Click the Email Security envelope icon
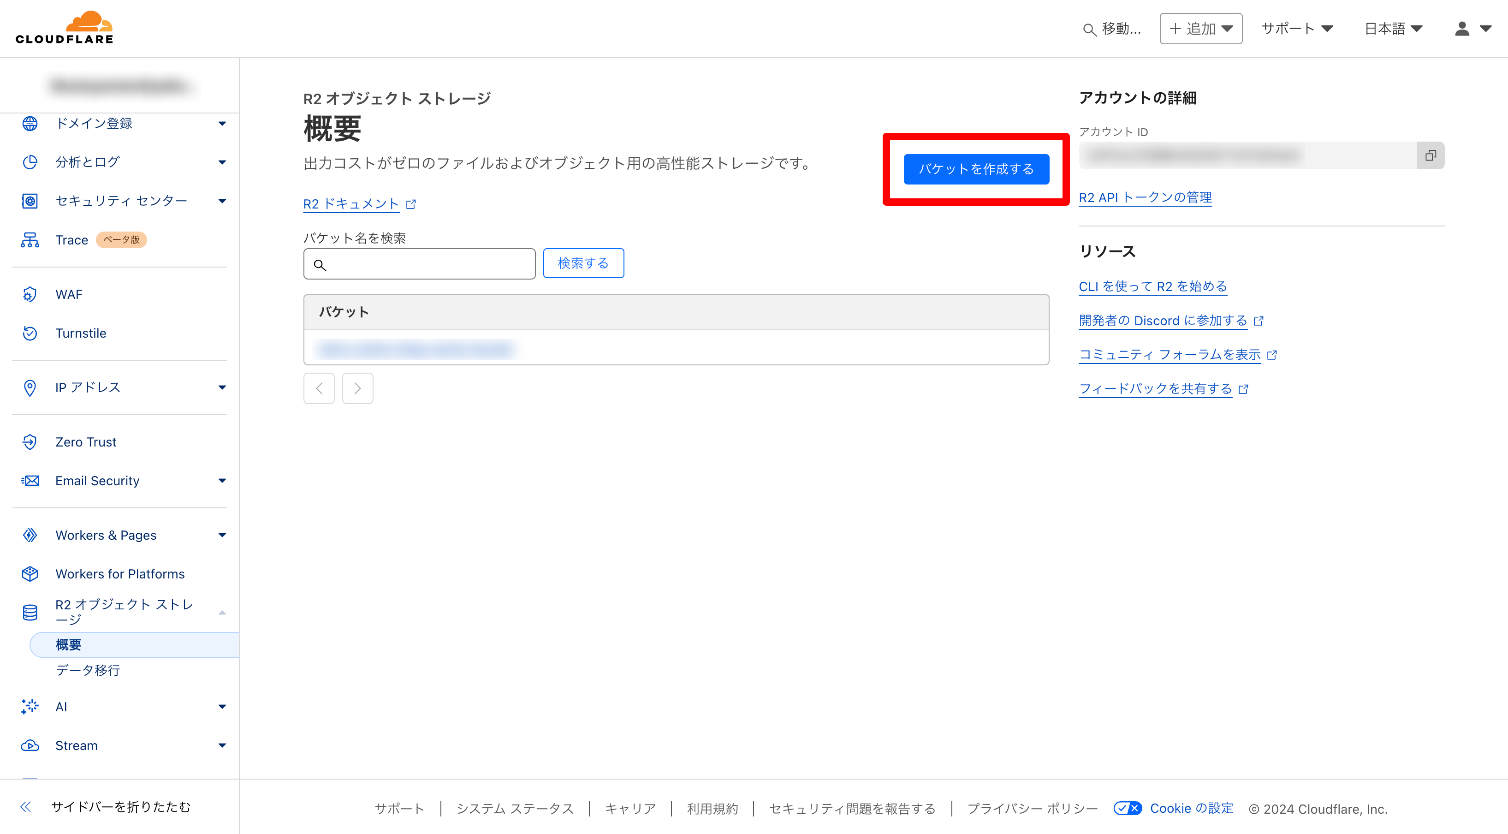This screenshot has width=1508, height=834. click(x=30, y=481)
